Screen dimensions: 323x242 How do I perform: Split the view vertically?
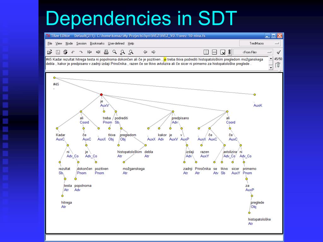pyautogui.click(x=206, y=52)
